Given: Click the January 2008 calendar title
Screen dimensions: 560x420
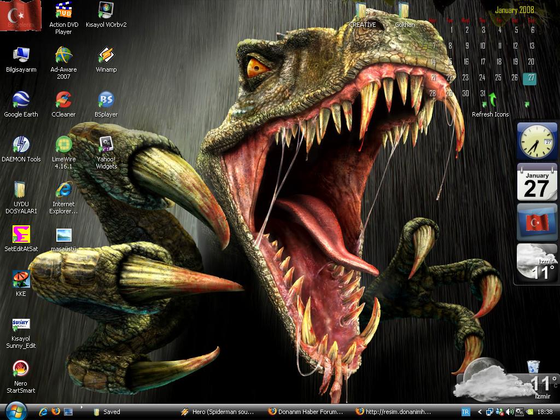Looking at the screenshot, I should 514,10.
